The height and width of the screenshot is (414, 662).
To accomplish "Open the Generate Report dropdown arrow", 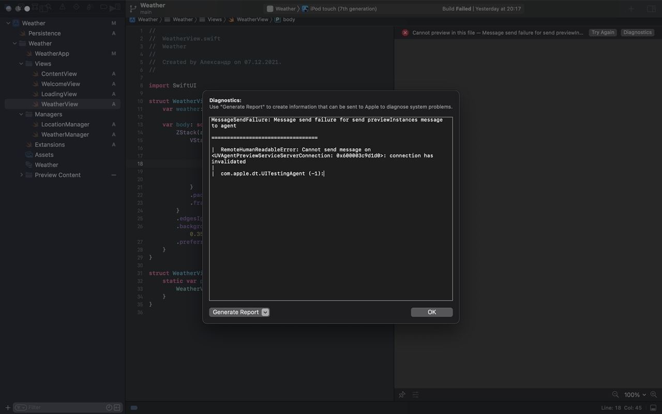I will tap(265, 312).
